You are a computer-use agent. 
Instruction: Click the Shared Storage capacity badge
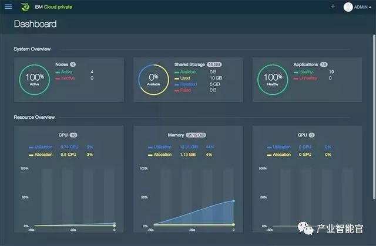point(214,64)
